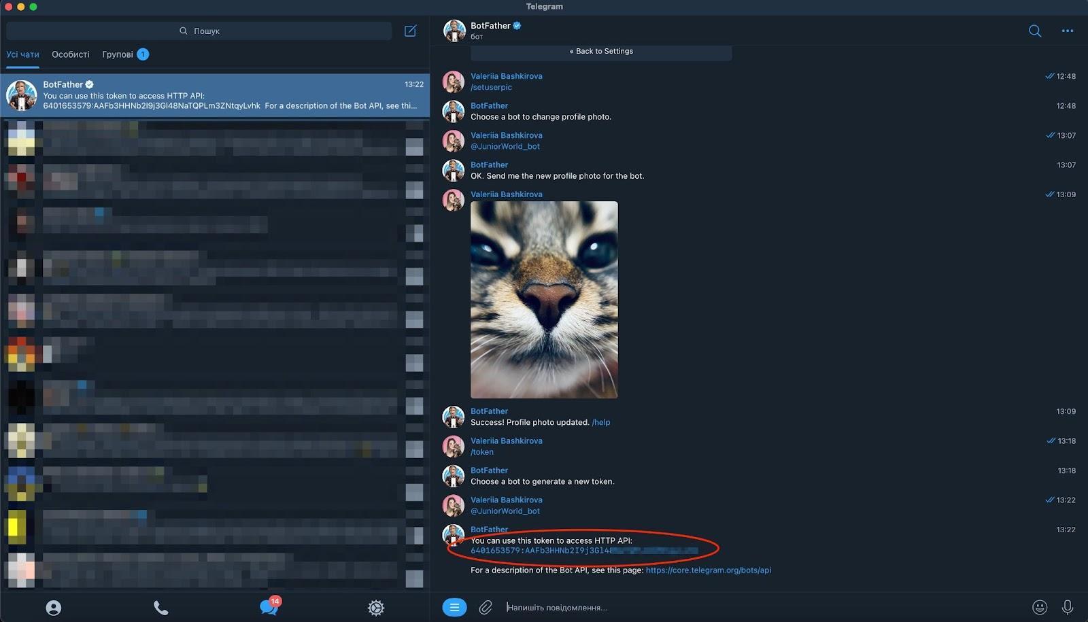Open the compose new message icon

pyautogui.click(x=410, y=31)
